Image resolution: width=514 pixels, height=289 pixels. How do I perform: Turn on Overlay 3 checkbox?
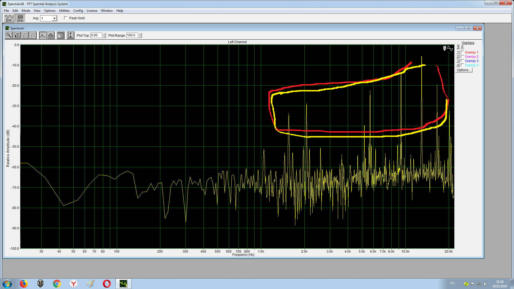[462, 61]
